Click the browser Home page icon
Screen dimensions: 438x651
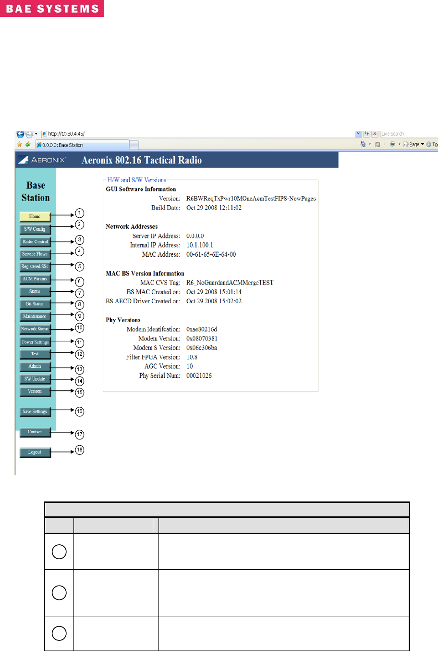click(363, 144)
